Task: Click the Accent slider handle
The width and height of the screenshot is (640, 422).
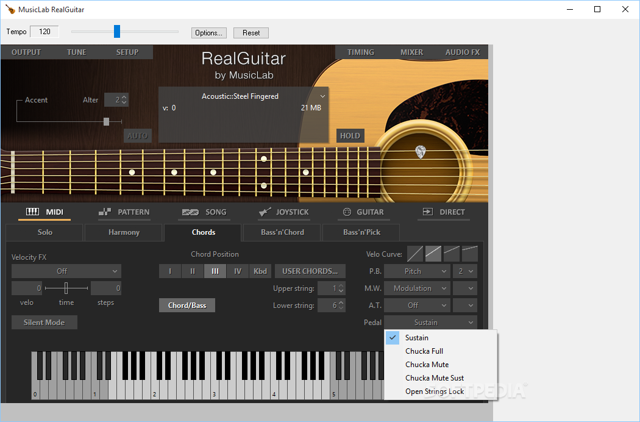Action: (x=106, y=121)
